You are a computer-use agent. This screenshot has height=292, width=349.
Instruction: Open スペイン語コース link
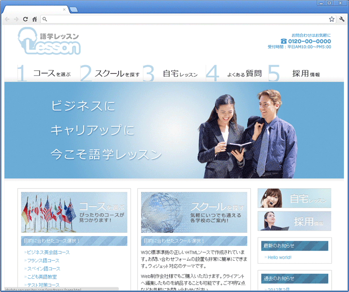(43, 269)
